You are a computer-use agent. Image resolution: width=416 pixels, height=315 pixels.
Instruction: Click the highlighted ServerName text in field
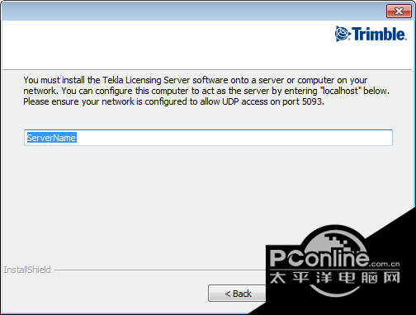tap(51, 138)
